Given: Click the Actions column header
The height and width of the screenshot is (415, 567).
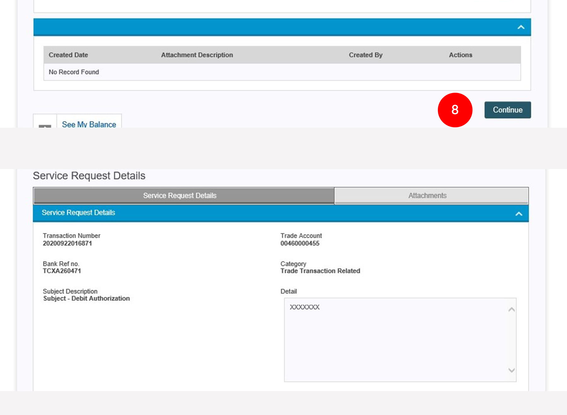Looking at the screenshot, I should tap(460, 55).
